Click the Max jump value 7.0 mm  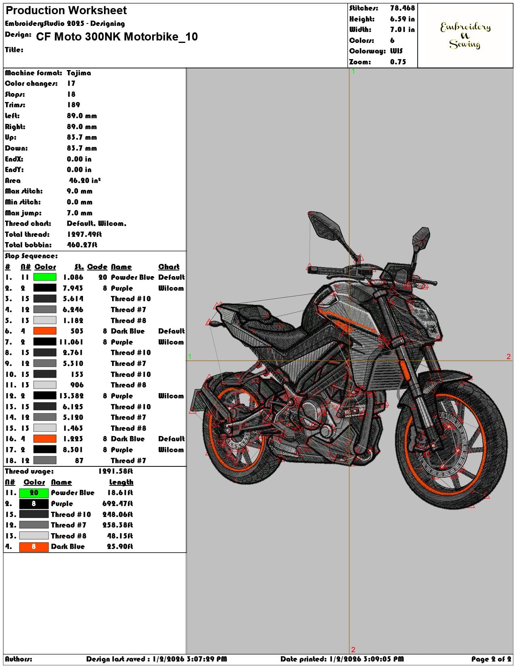click(x=80, y=213)
